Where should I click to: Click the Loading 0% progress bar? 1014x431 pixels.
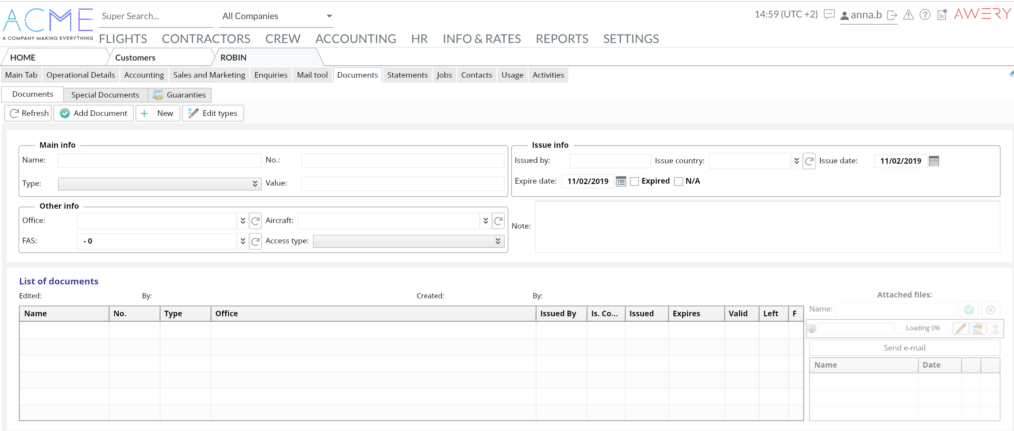pos(922,328)
